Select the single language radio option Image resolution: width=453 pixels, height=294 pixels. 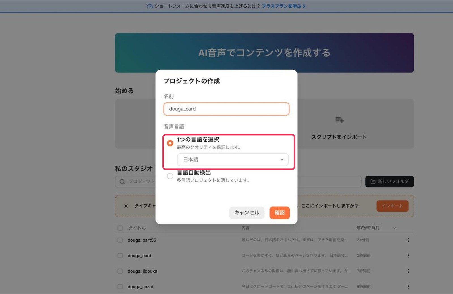tap(170, 143)
